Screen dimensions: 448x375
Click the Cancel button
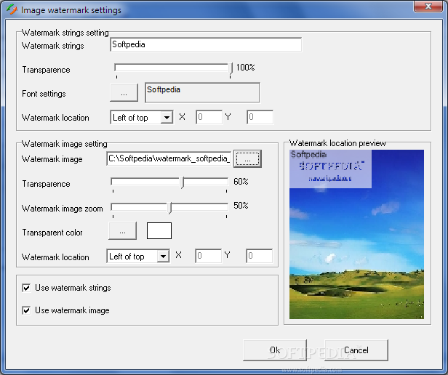(x=356, y=350)
